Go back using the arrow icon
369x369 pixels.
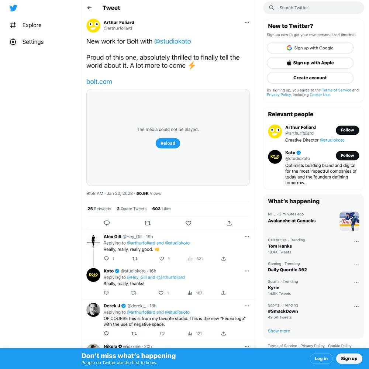click(x=89, y=8)
